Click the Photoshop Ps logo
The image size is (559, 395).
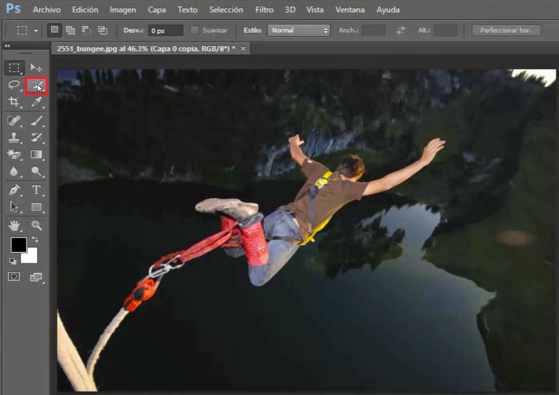tap(13, 9)
